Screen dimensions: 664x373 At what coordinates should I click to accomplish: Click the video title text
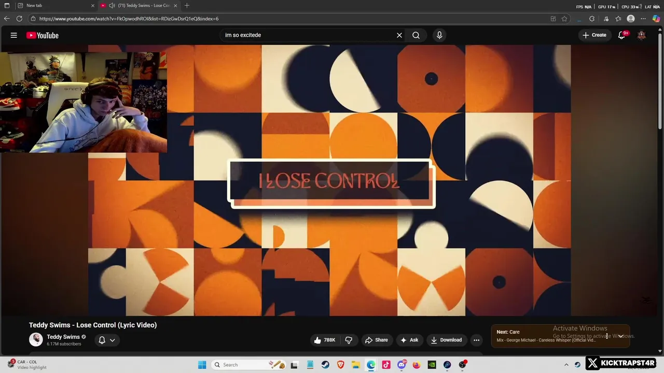93,325
